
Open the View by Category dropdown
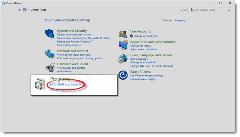(x=181, y=20)
